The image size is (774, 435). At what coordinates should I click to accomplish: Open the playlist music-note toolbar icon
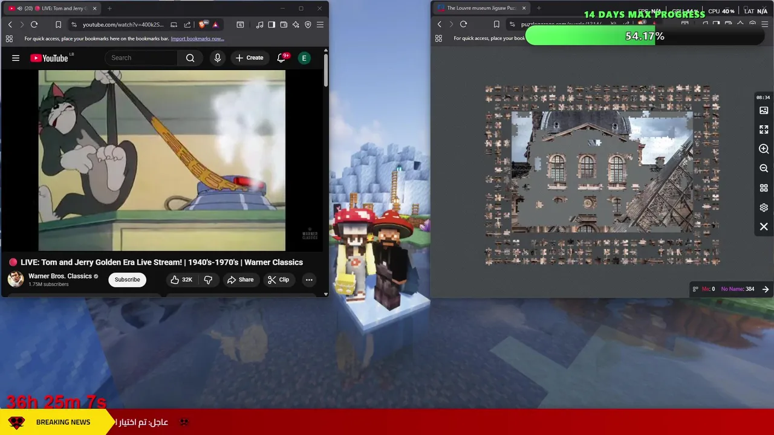pyautogui.click(x=259, y=25)
